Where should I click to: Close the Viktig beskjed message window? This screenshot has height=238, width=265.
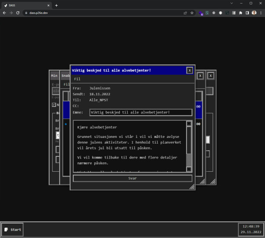point(190,70)
